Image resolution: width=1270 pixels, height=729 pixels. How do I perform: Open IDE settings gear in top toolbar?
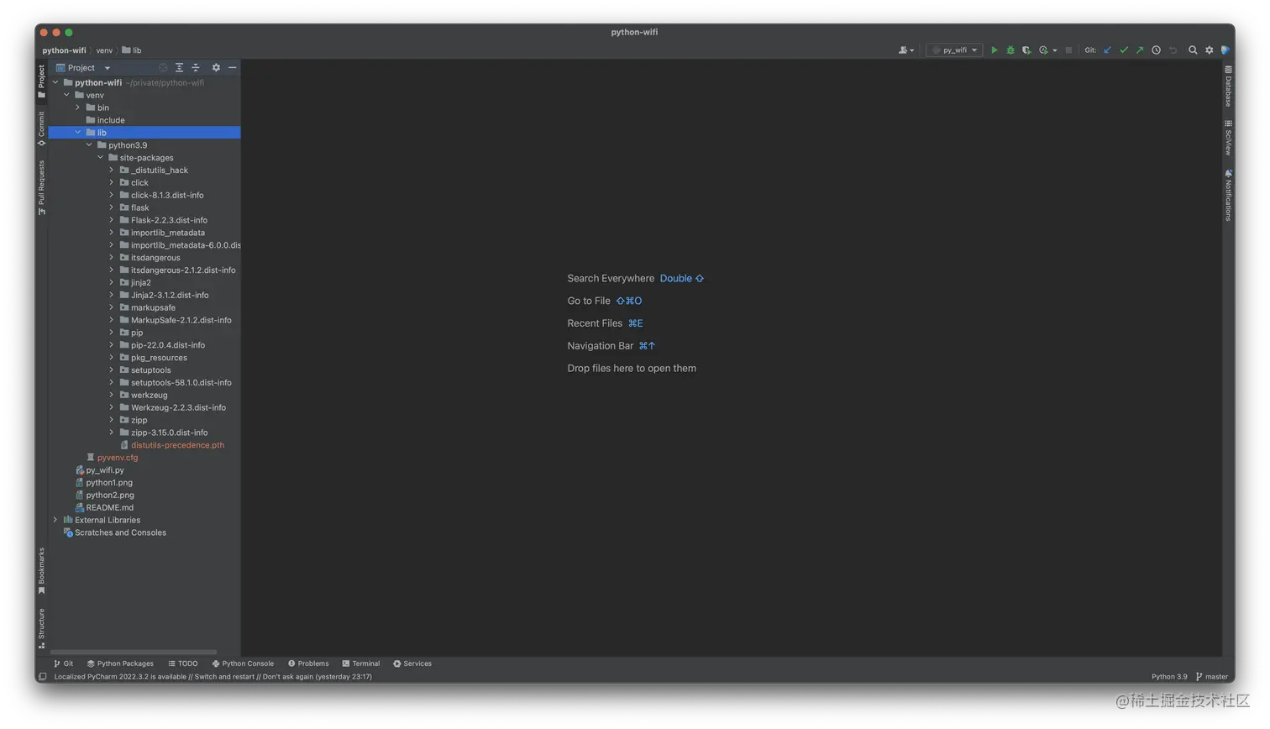click(1210, 50)
